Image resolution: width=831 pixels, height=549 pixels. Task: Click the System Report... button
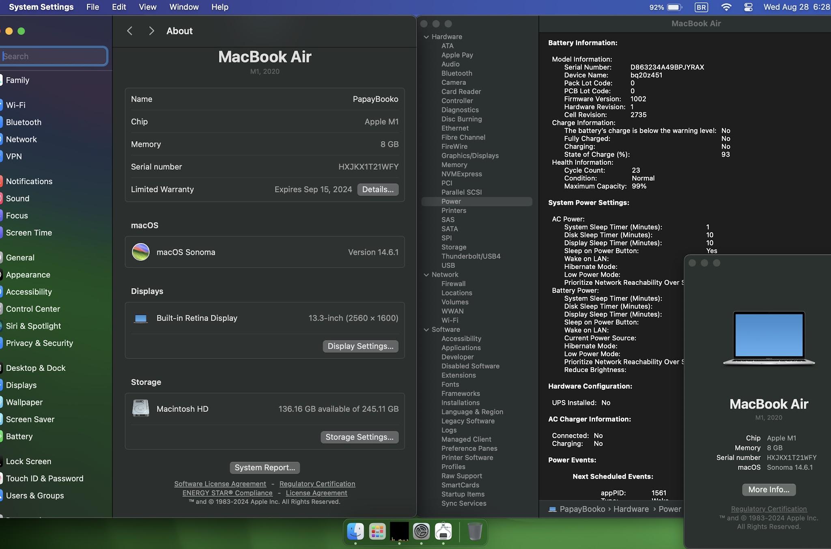[265, 467]
